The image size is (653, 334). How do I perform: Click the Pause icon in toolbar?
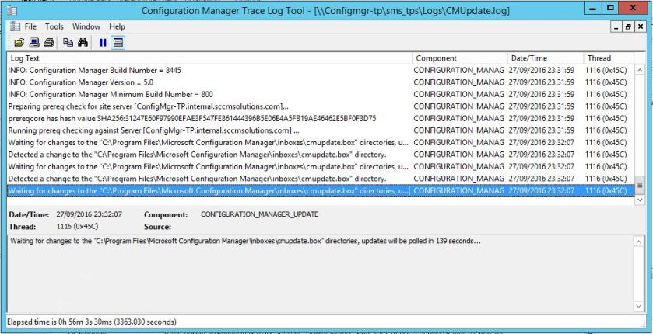[x=103, y=42]
